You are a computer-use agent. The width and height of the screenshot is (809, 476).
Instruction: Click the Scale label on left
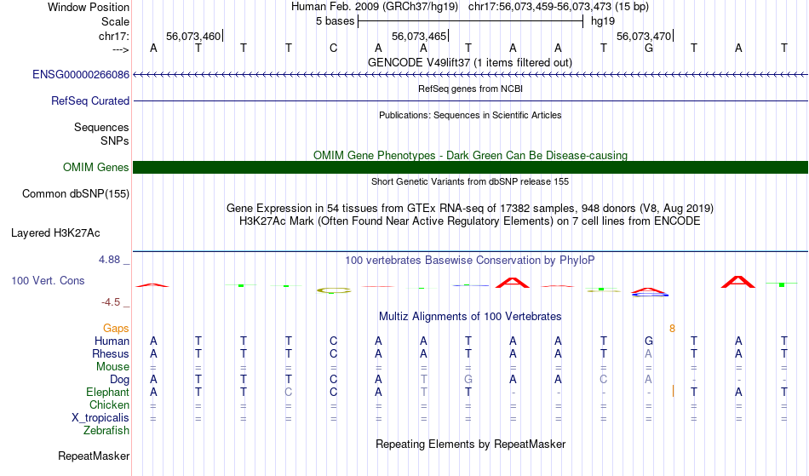click(115, 21)
